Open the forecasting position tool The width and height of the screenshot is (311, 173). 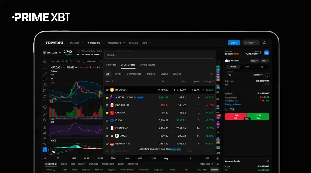[45, 91]
